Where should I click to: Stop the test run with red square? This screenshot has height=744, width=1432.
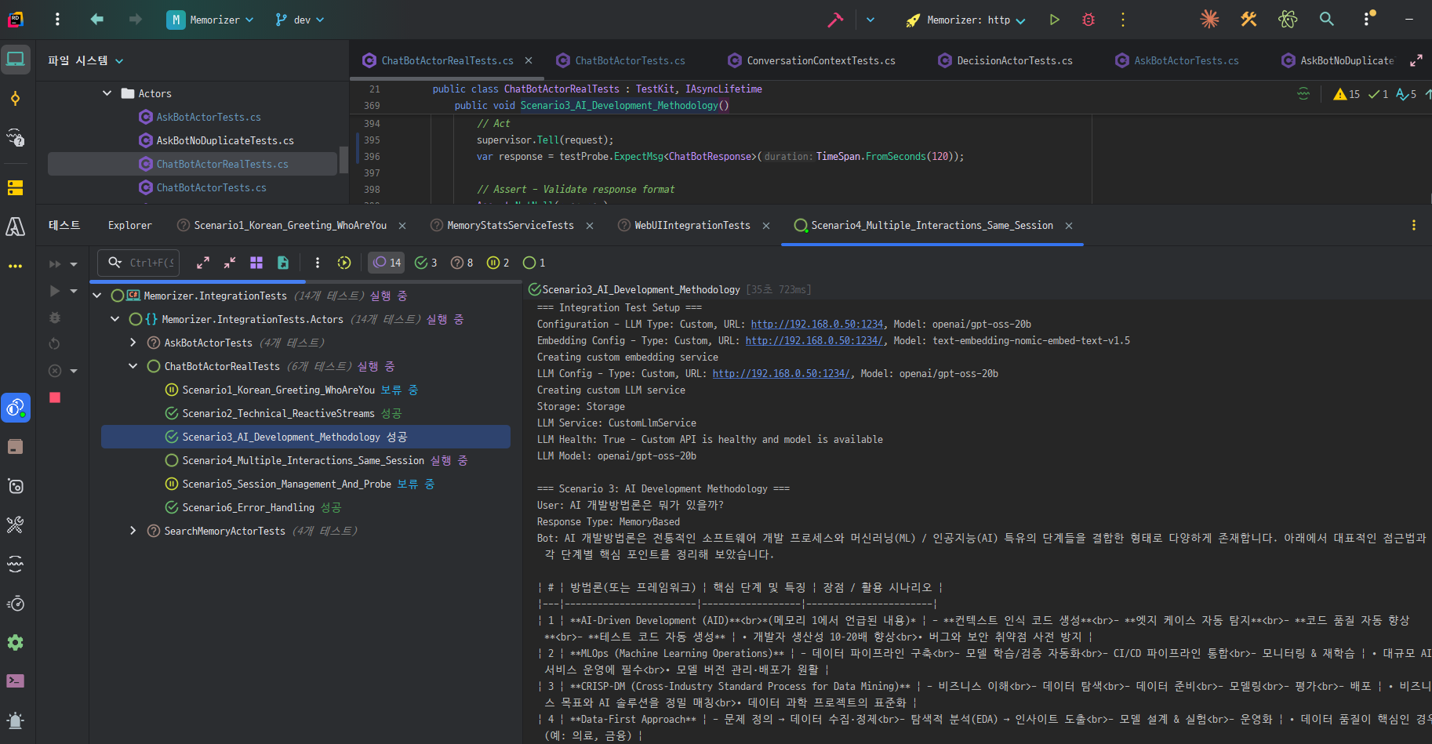(x=55, y=397)
